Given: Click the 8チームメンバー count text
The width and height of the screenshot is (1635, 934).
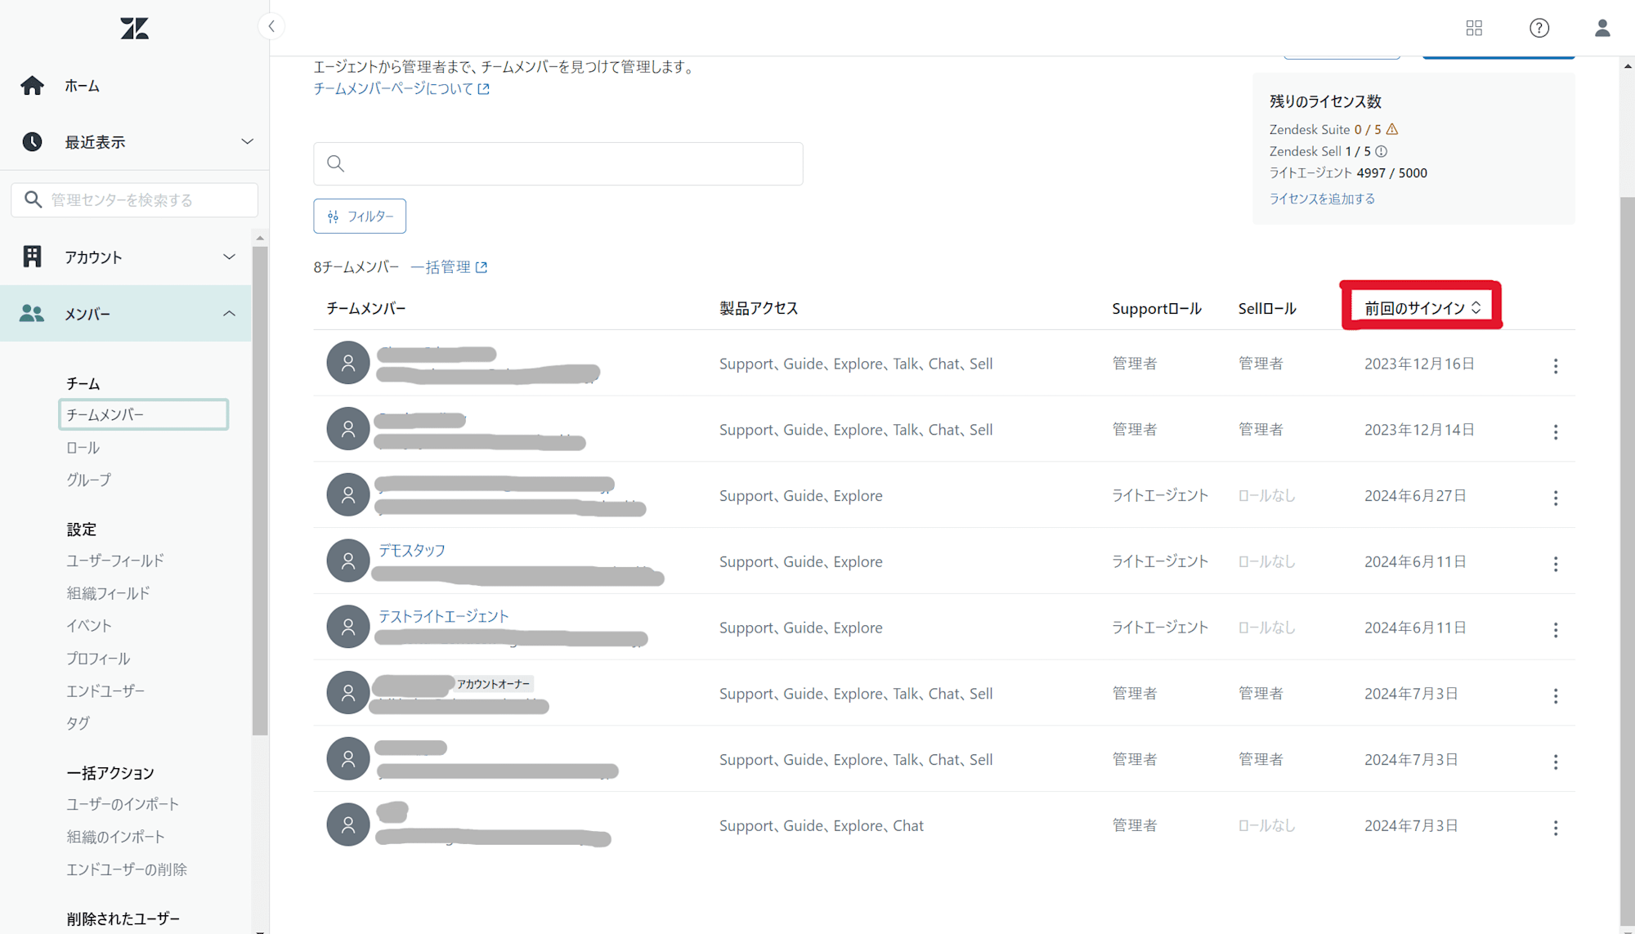Looking at the screenshot, I should pos(356,267).
